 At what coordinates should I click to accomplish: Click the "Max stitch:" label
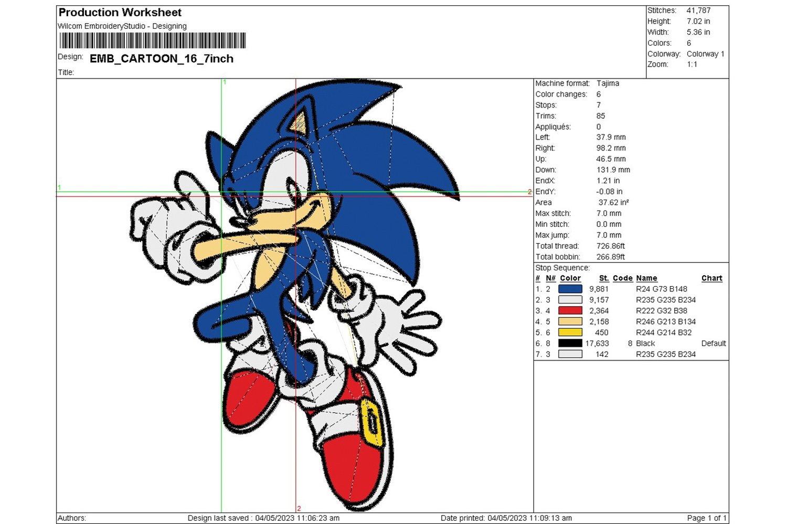pyautogui.click(x=553, y=214)
